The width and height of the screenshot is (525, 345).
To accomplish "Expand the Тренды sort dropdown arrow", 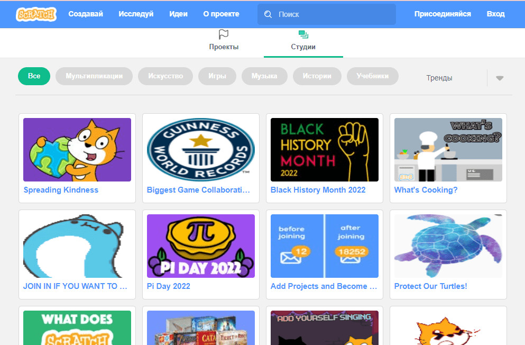I will (x=500, y=78).
